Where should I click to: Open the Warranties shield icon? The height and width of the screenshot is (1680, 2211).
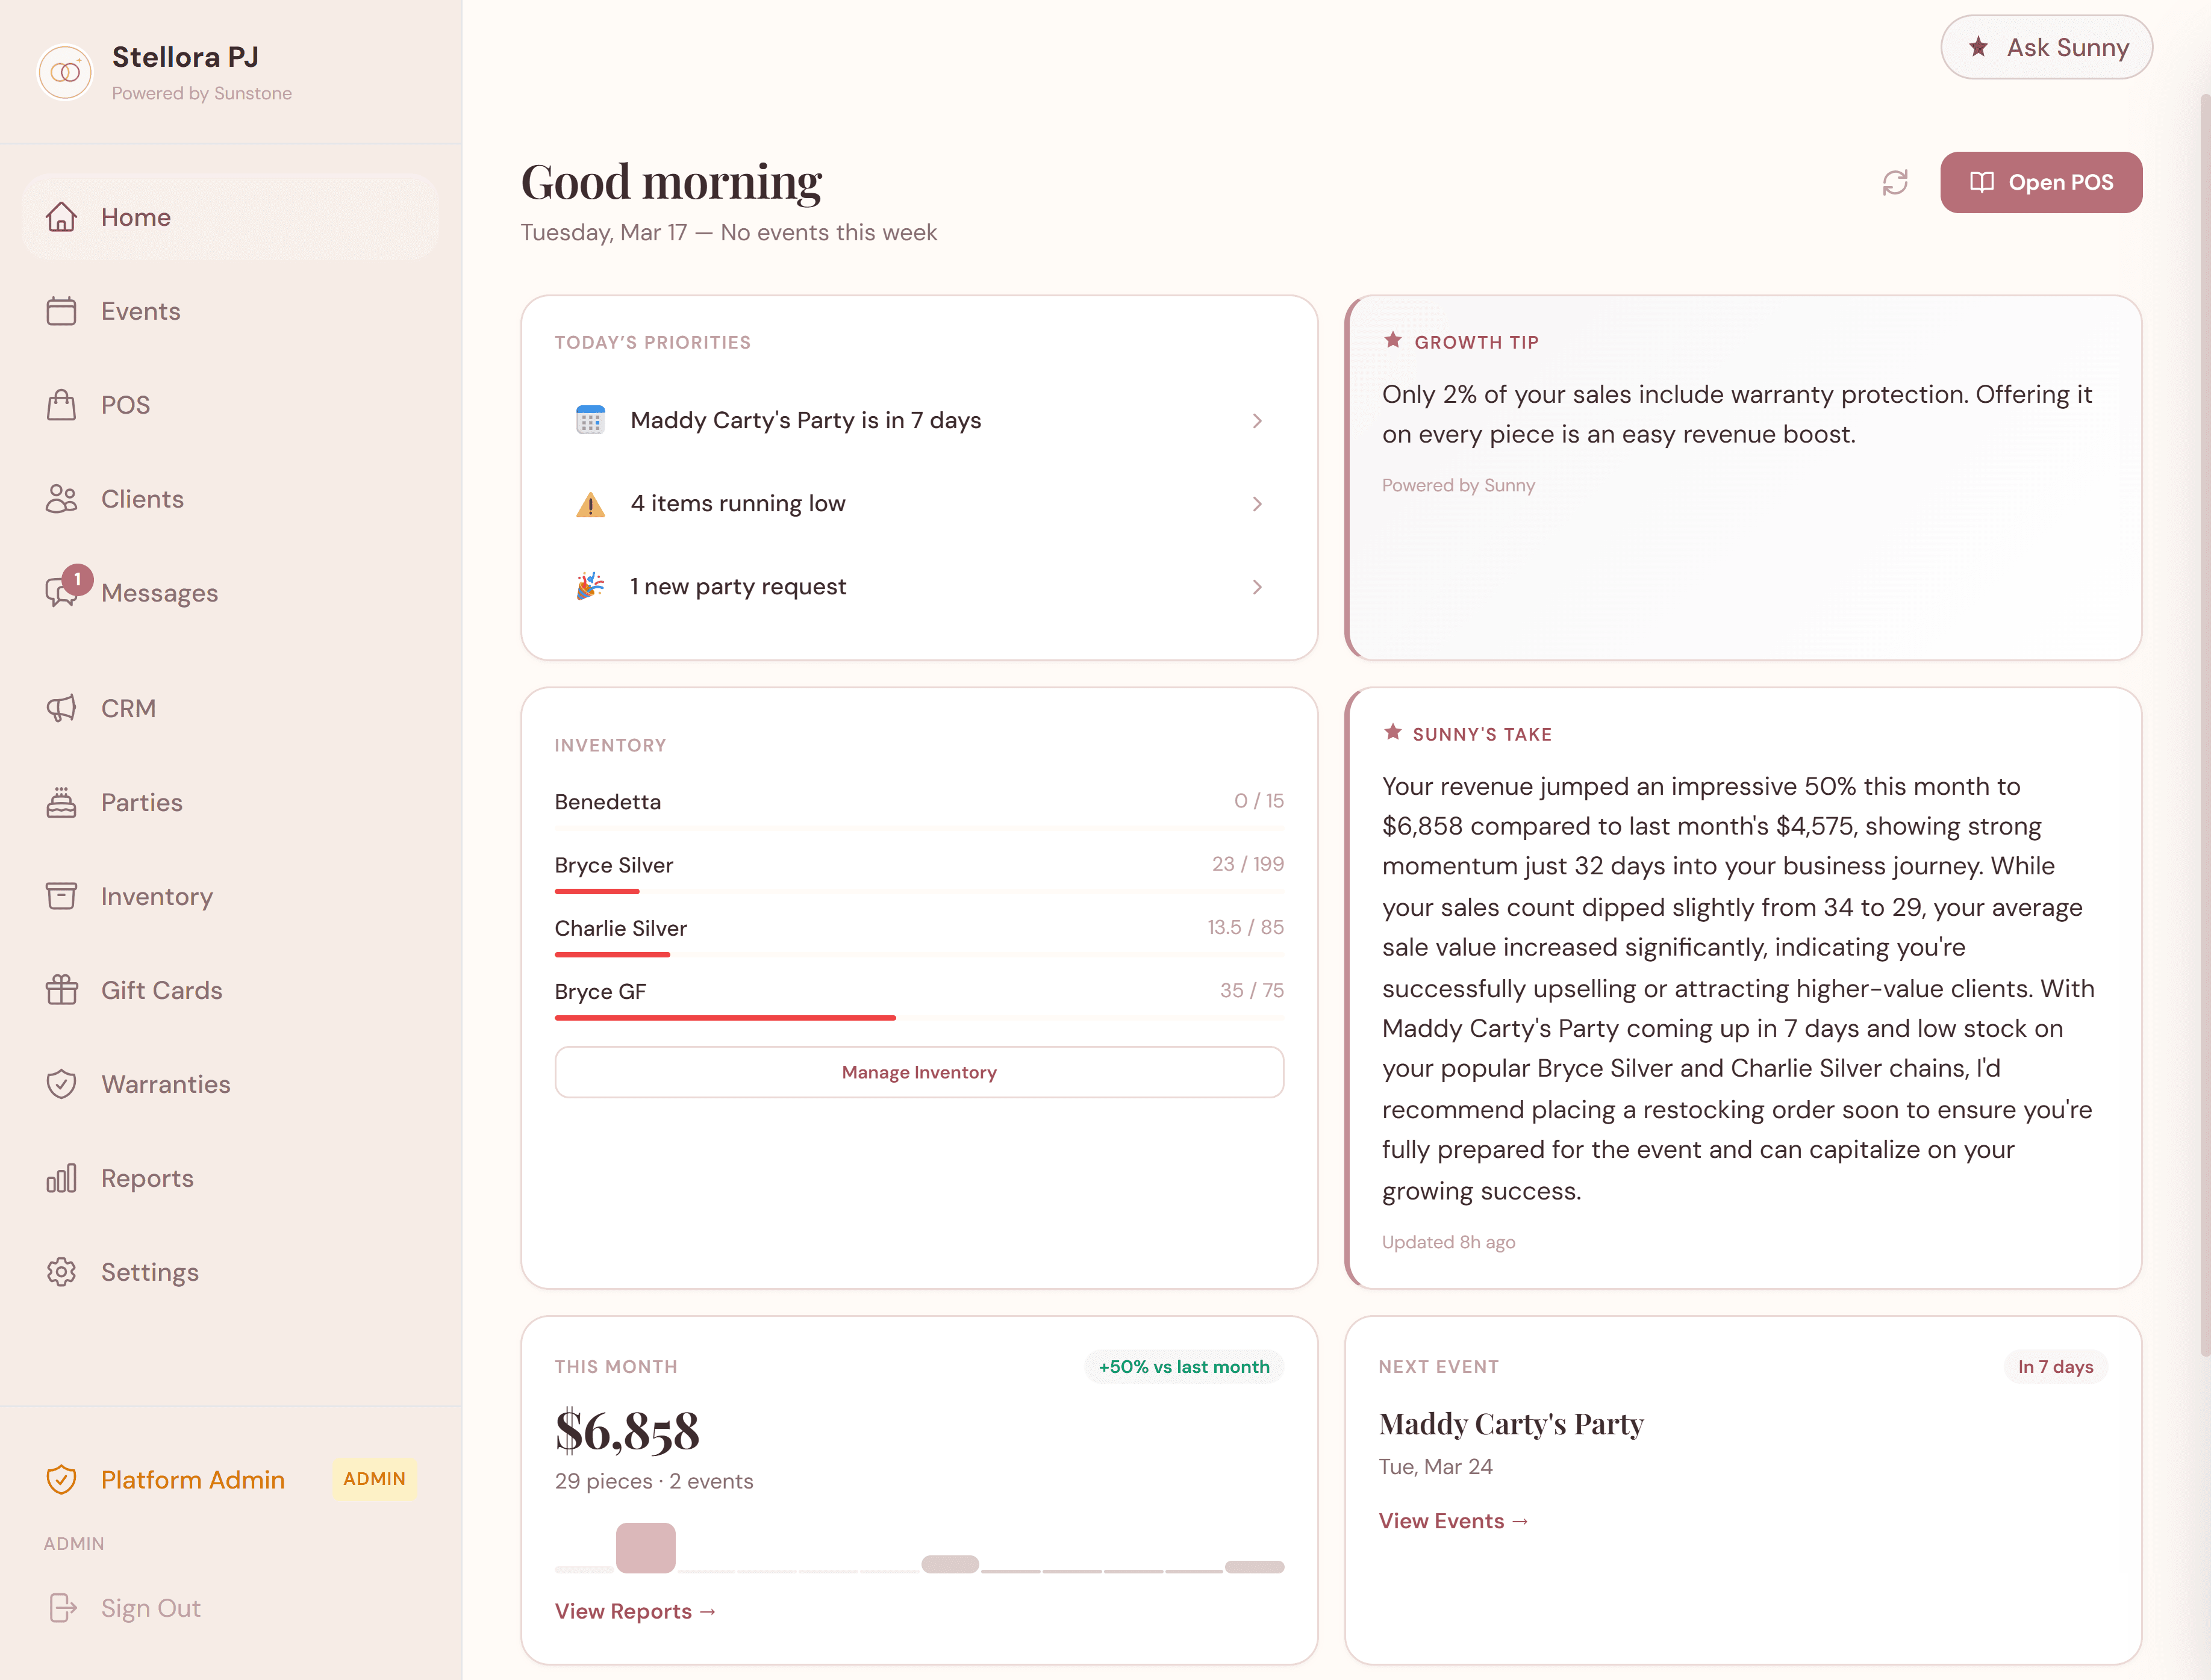pyautogui.click(x=62, y=1083)
